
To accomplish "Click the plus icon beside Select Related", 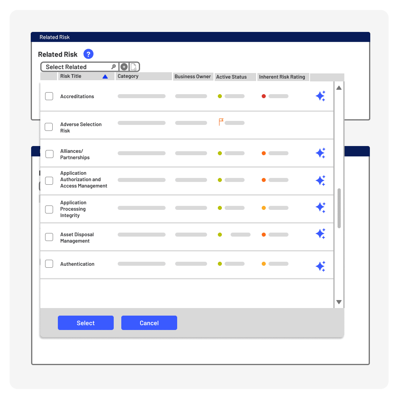I will click(x=124, y=67).
